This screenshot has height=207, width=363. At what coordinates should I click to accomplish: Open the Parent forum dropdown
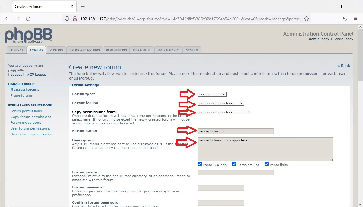tap(221, 103)
